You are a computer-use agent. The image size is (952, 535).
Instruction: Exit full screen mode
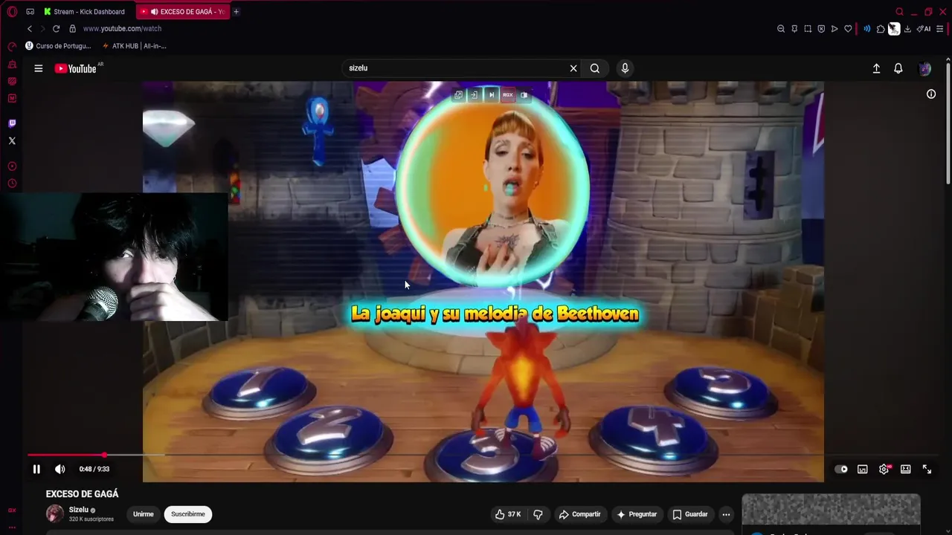[927, 470]
